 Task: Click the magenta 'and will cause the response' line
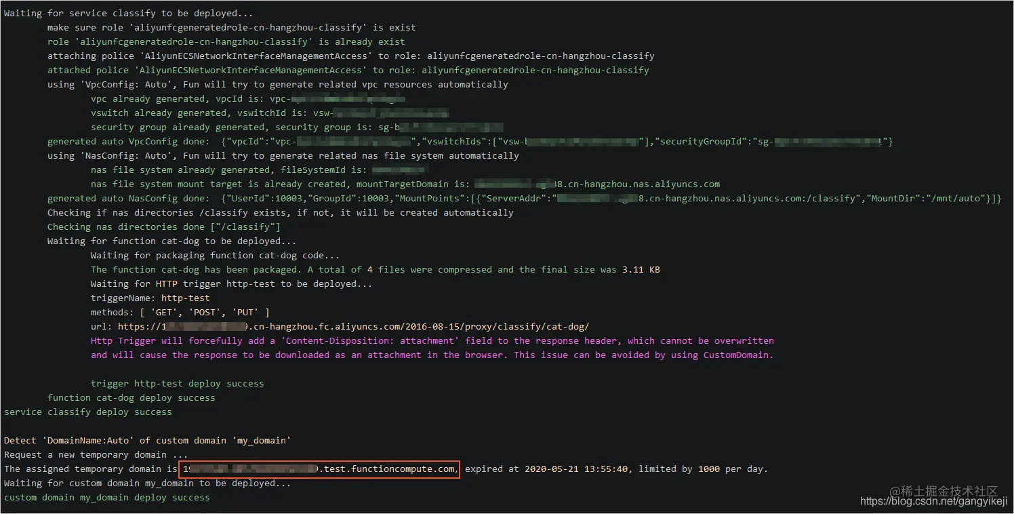click(432, 355)
